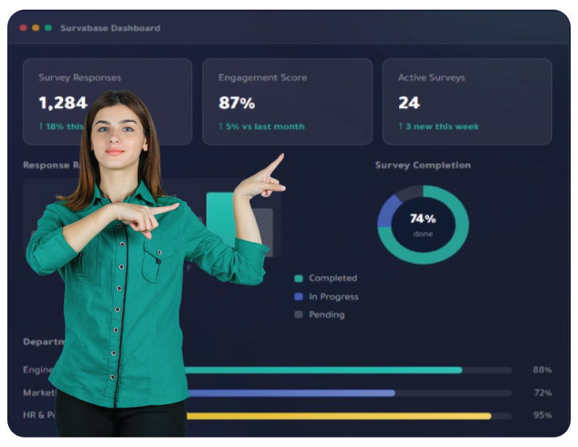Toggle the teal Completed legend swatch
Image resolution: width=578 pixels, height=447 pixels.
[298, 278]
